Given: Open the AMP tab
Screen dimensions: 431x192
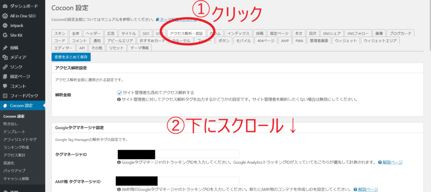Looking at the screenshot, I should [x=285, y=41].
